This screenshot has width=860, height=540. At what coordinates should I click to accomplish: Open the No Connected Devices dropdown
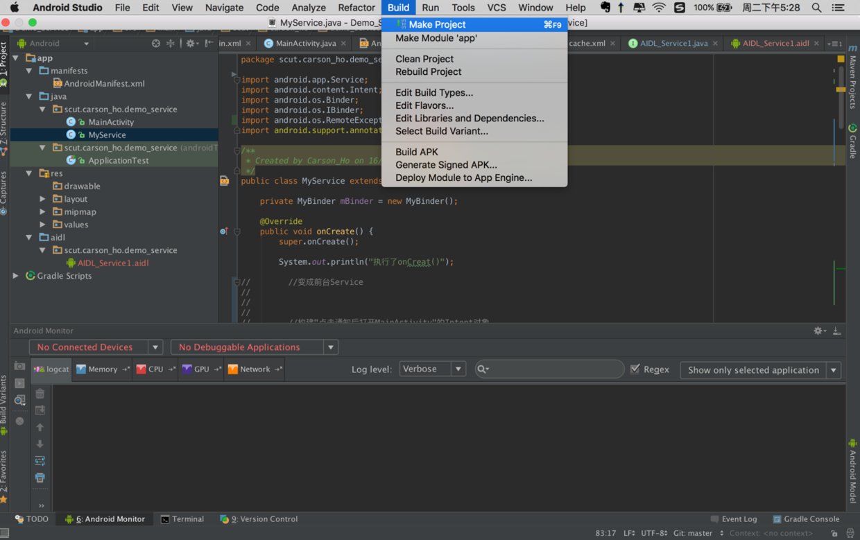pyautogui.click(x=96, y=347)
